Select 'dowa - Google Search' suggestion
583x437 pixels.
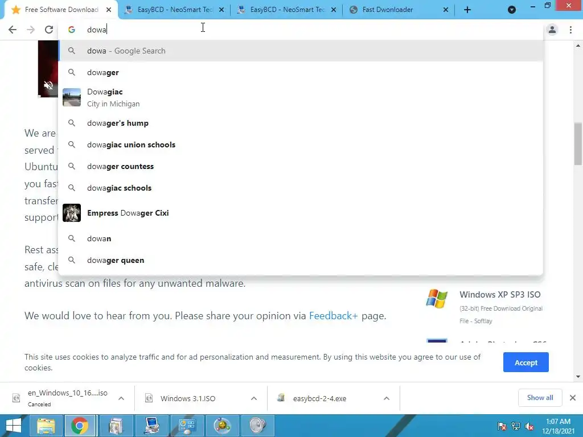(301, 51)
